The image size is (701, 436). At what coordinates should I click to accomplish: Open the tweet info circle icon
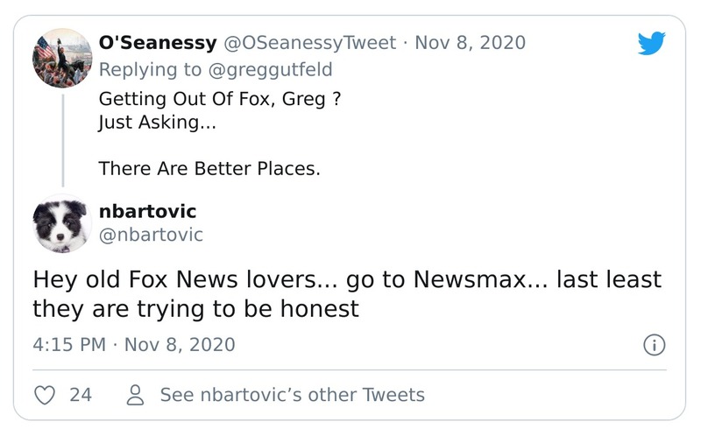pos(653,345)
